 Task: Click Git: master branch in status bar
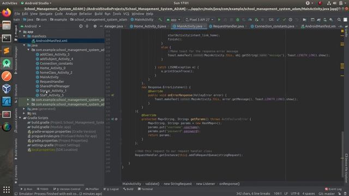[327, 194]
